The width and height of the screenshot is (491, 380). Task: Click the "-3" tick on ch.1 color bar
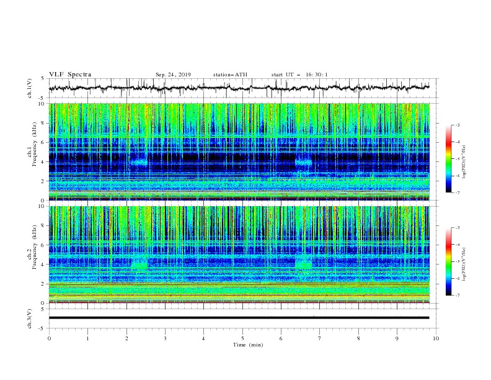(x=457, y=125)
